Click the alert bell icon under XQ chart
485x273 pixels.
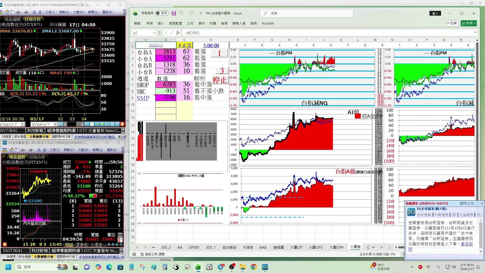point(122,124)
